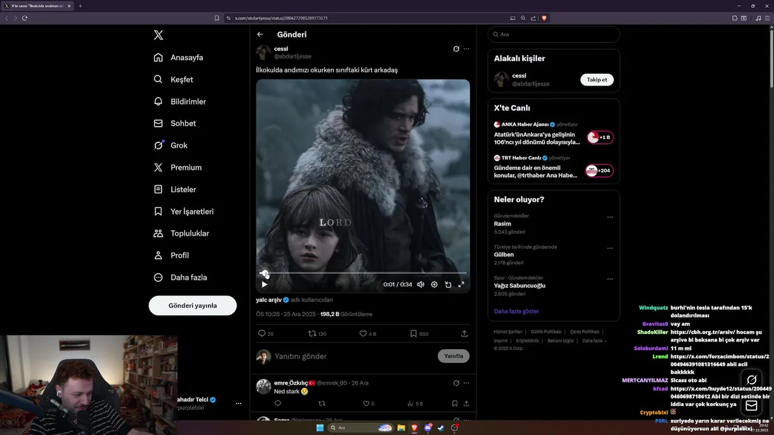Screen dimensions: 774x435
Task: Open more options on emre Özkılıç's comment
Action: click(466, 383)
